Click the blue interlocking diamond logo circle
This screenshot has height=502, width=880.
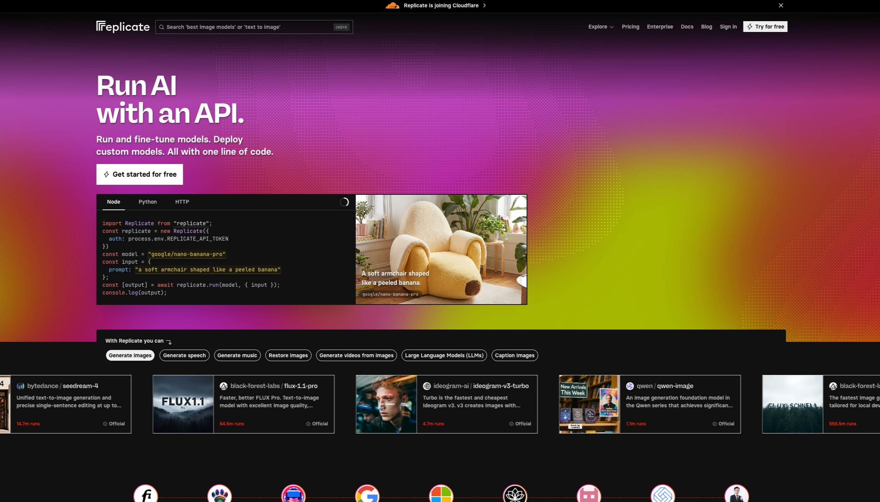click(663, 494)
